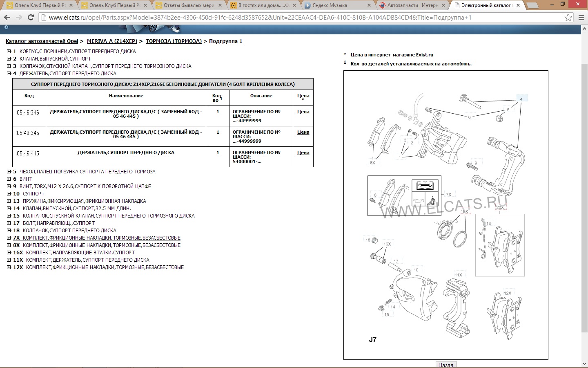Click the address bar URL field

302,18
